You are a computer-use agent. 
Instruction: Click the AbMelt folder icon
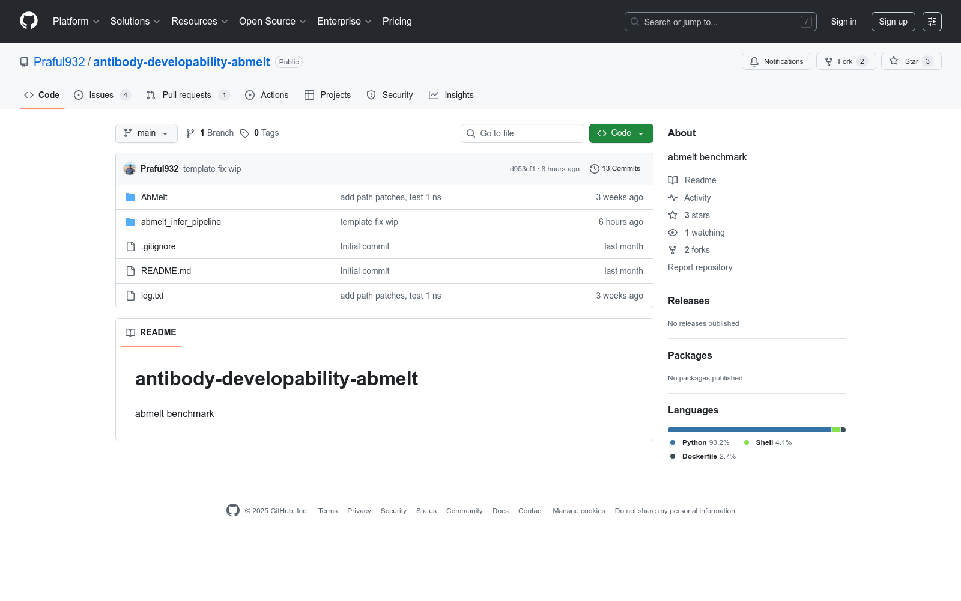[130, 197]
